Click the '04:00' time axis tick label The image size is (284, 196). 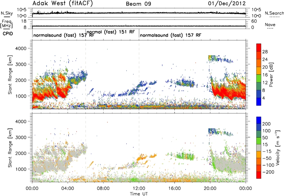pos(67,189)
